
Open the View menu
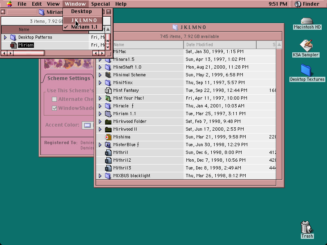tap(53, 4)
